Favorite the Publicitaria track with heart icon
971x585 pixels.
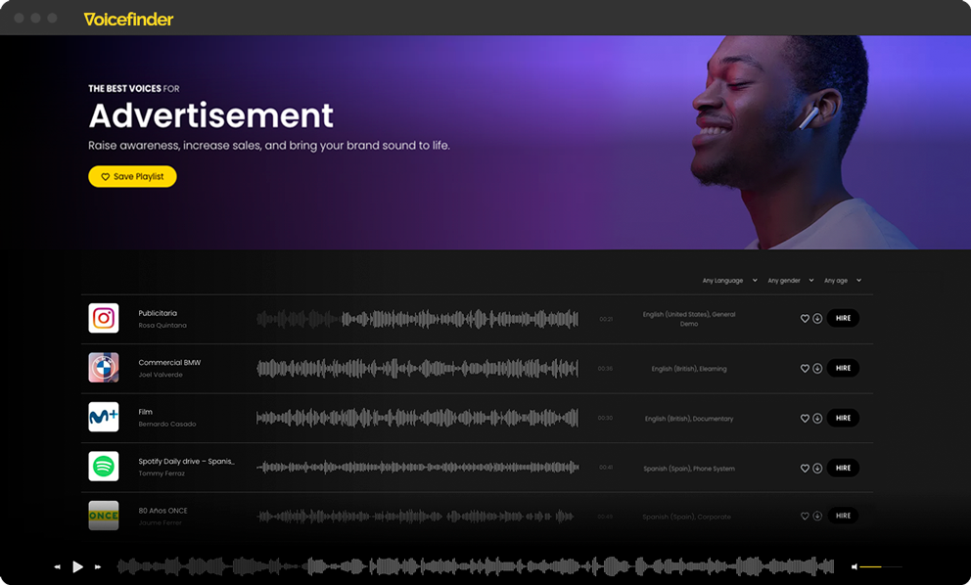coord(805,318)
